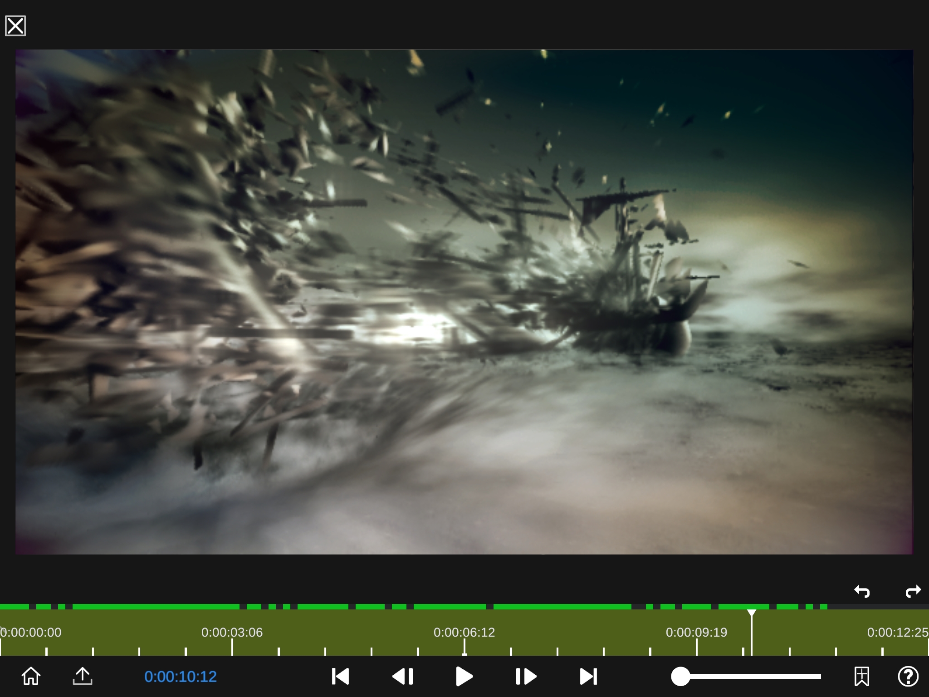The width and height of the screenshot is (929, 697).
Task: Go to the home screen
Action: (x=31, y=676)
